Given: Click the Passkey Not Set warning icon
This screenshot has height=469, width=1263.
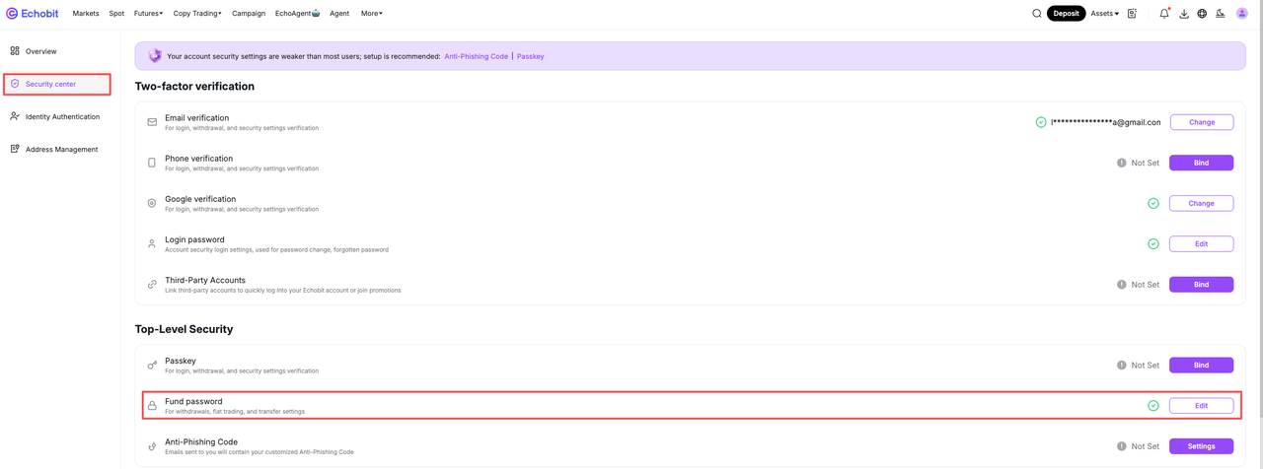Looking at the screenshot, I should point(1122,366).
